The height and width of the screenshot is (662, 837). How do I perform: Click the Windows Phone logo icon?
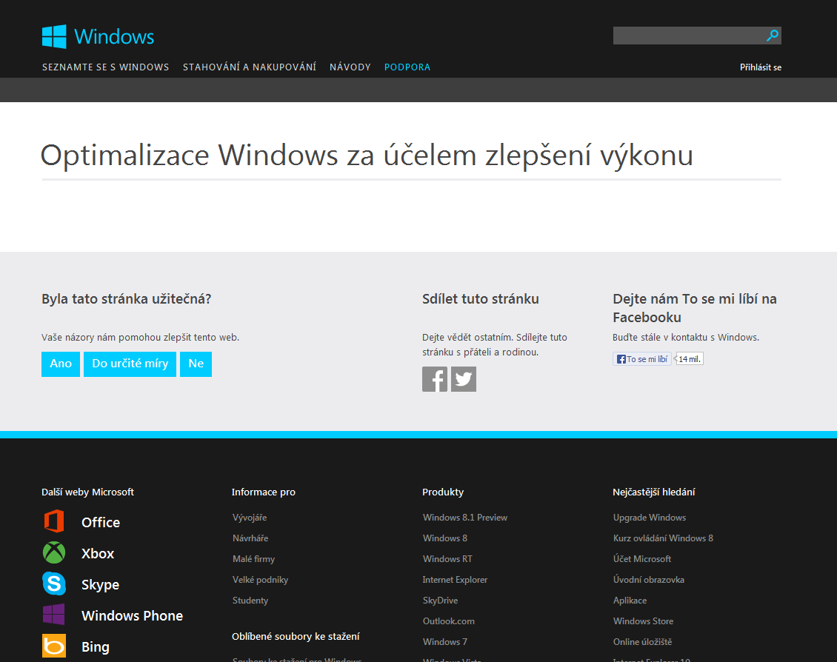tap(54, 615)
